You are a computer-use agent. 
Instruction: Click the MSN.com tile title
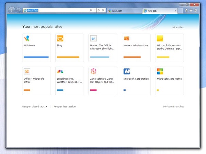[30, 45]
